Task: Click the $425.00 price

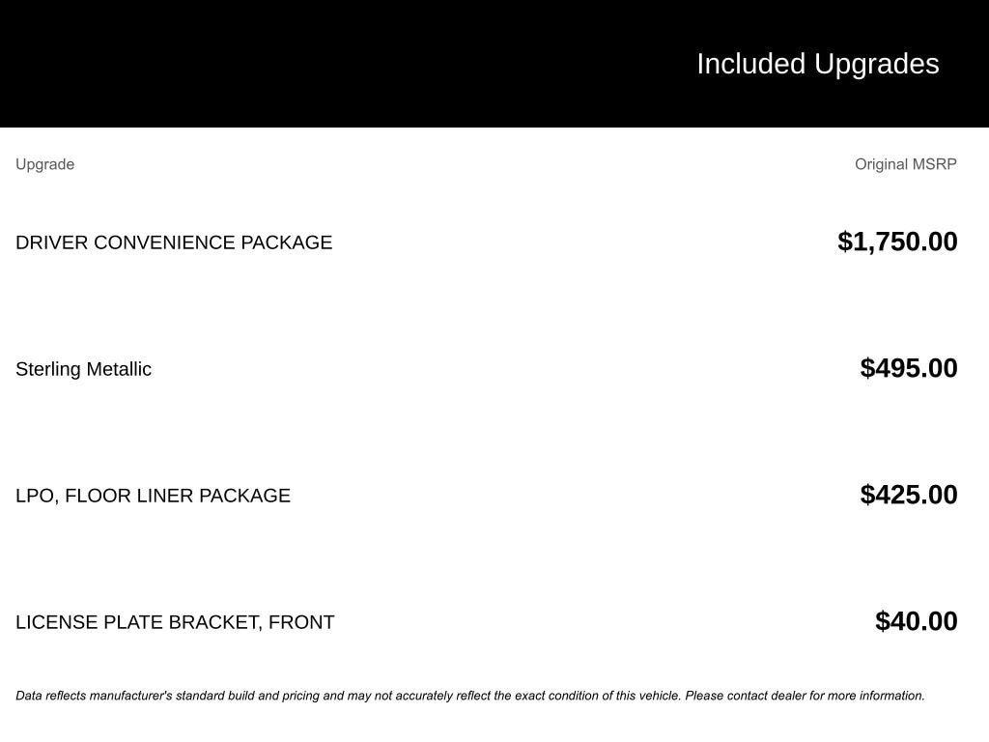Action: coord(909,495)
